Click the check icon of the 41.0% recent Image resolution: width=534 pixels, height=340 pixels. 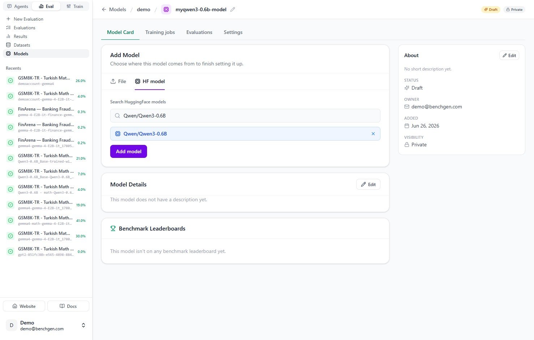tap(10, 220)
